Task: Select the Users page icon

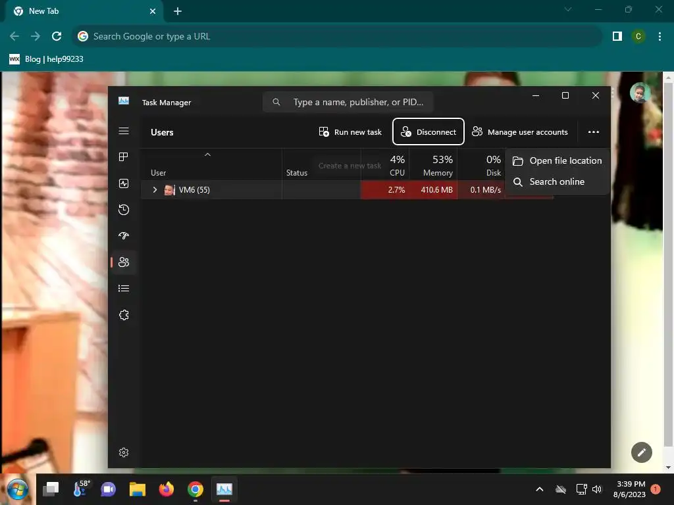Action: (x=124, y=262)
